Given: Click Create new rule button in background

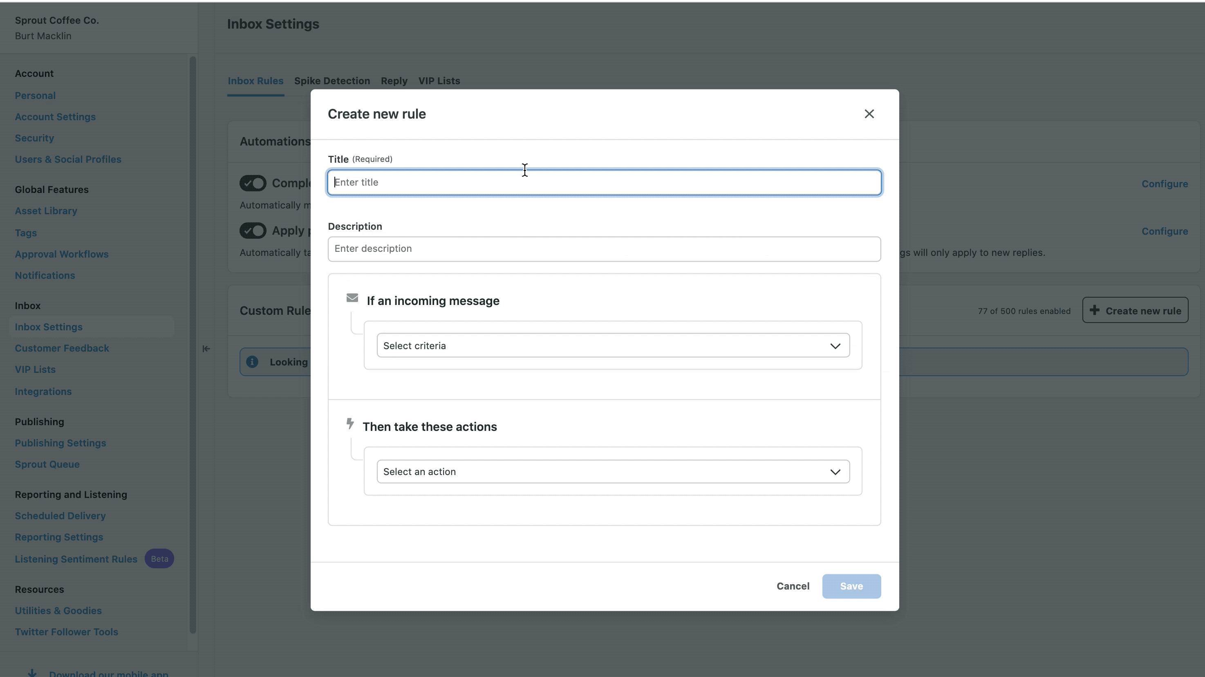Looking at the screenshot, I should click(1135, 310).
